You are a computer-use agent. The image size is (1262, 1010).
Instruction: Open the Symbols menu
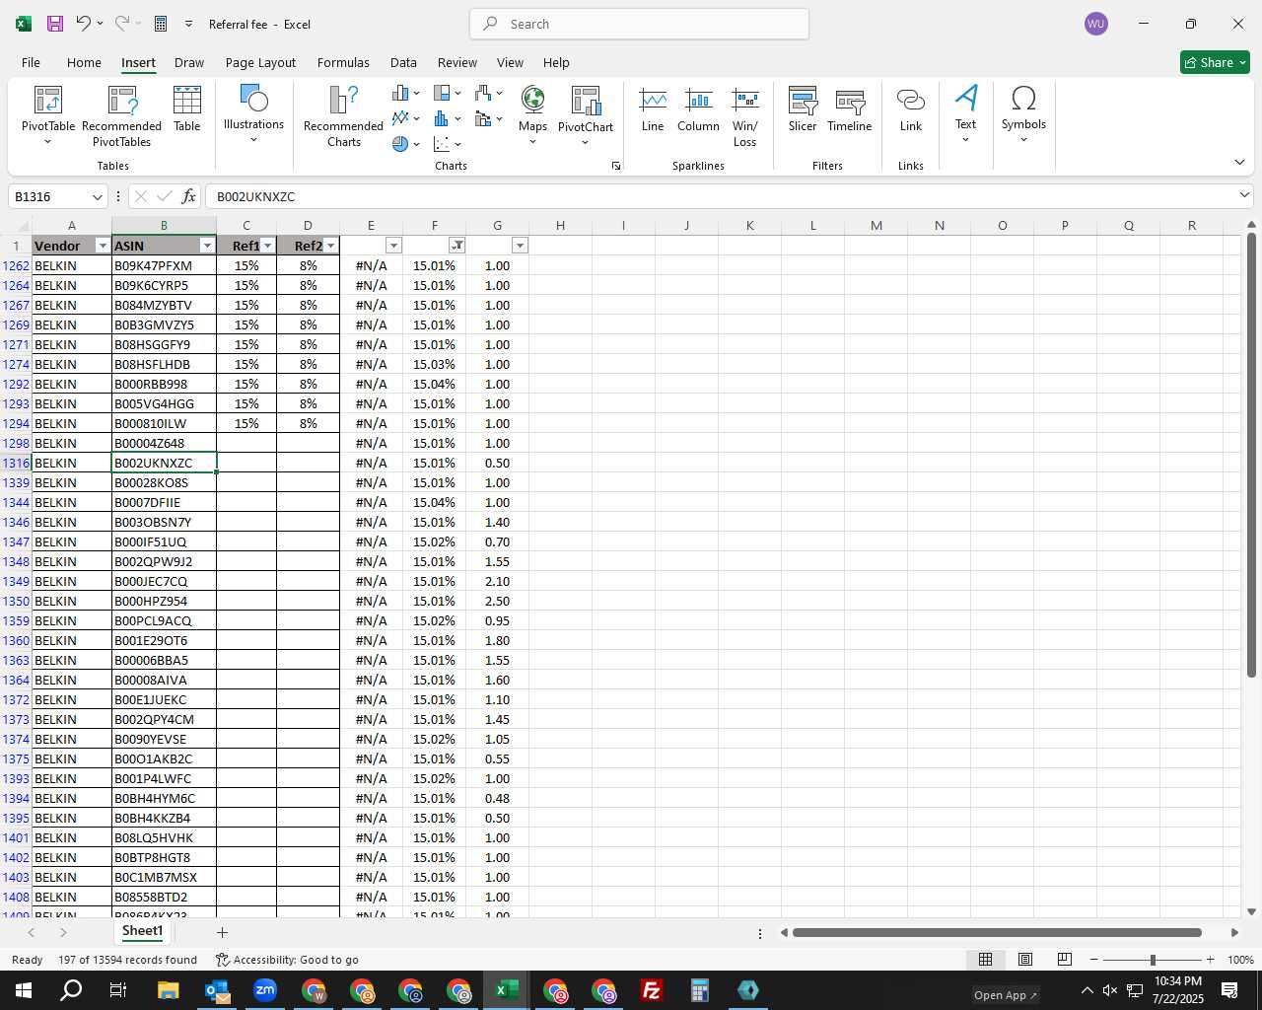(x=1023, y=114)
